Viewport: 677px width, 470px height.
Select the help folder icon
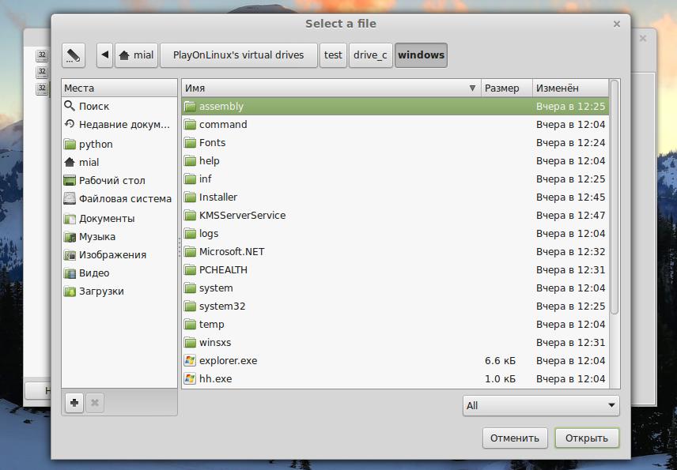tap(190, 161)
